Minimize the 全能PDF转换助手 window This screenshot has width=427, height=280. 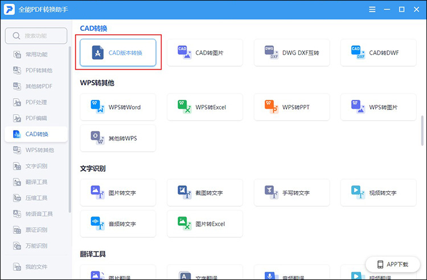(387, 10)
